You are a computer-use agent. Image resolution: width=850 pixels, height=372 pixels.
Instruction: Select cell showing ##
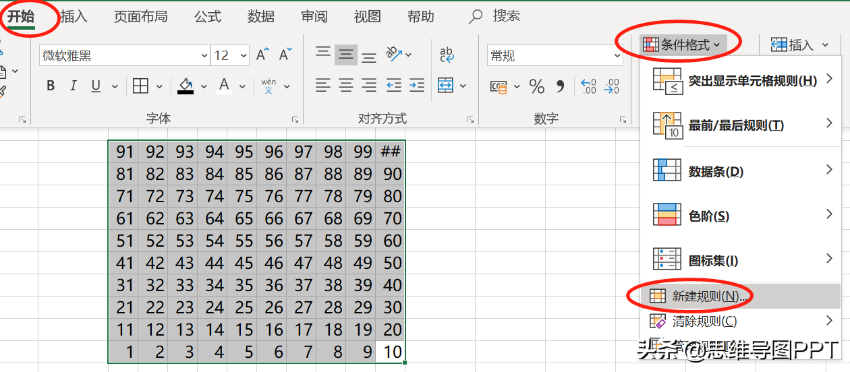click(391, 152)
